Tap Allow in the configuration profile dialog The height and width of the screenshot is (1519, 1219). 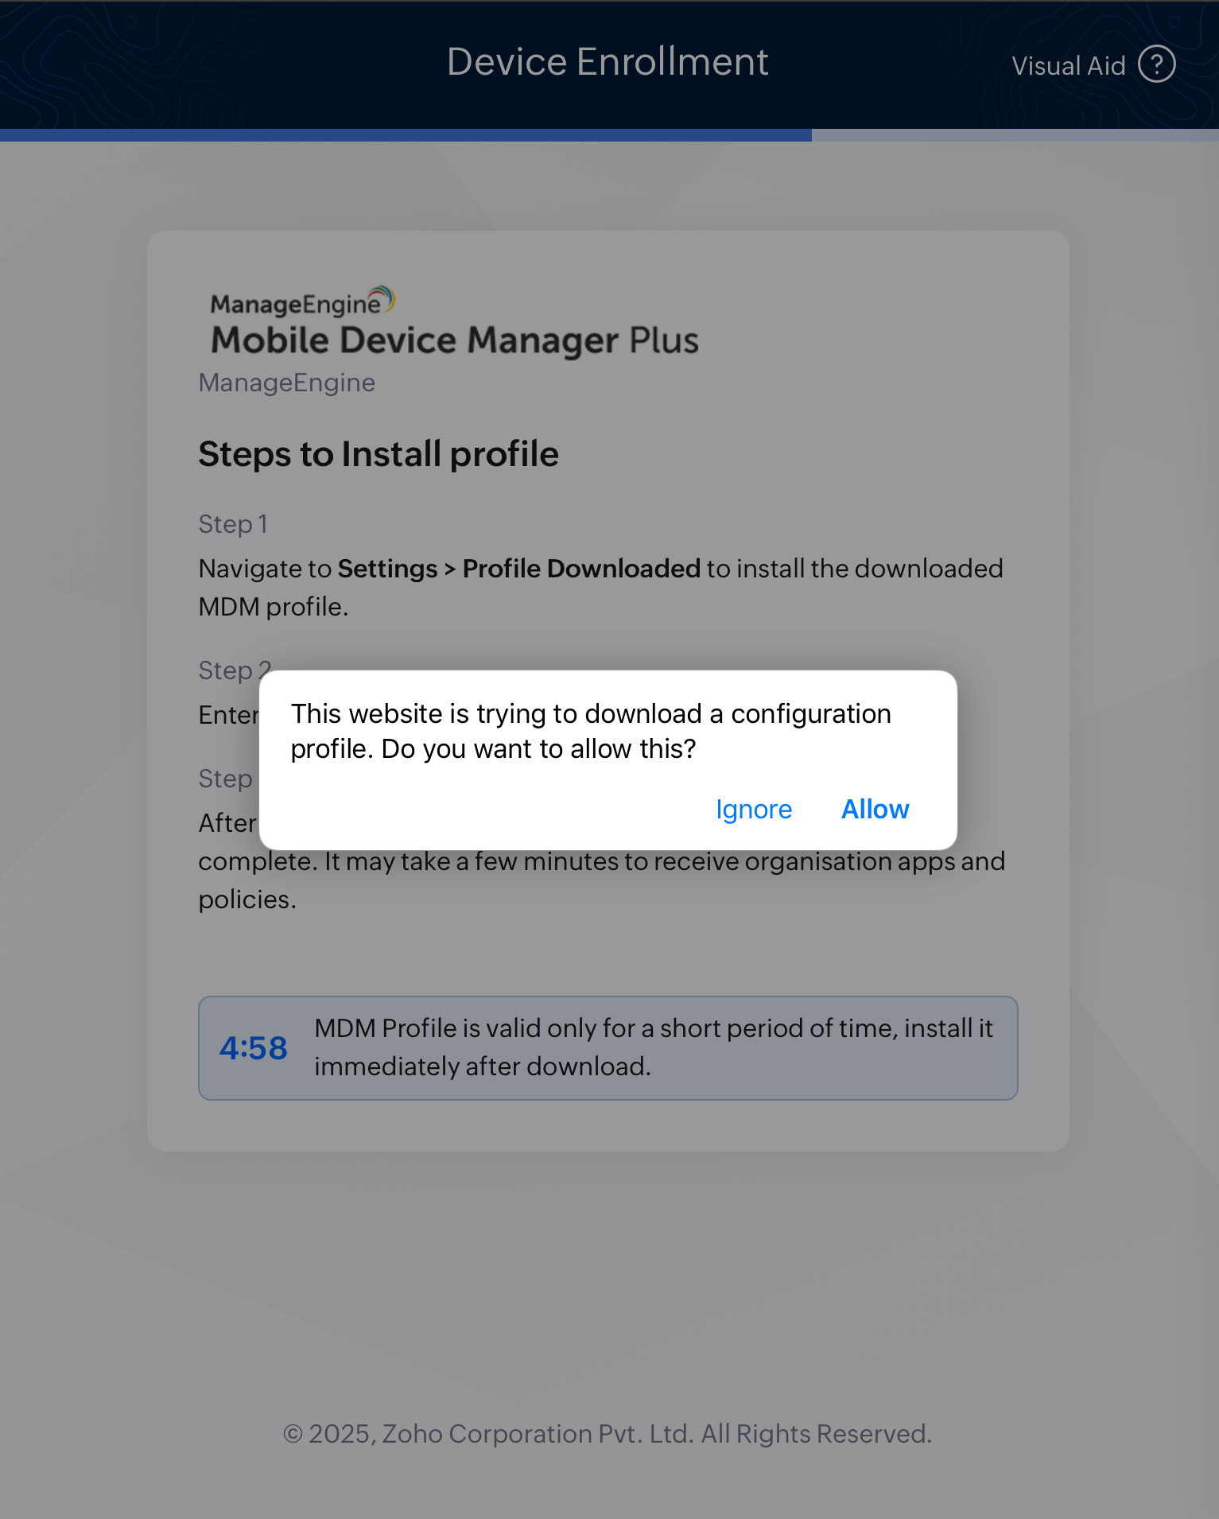(875, 809)
